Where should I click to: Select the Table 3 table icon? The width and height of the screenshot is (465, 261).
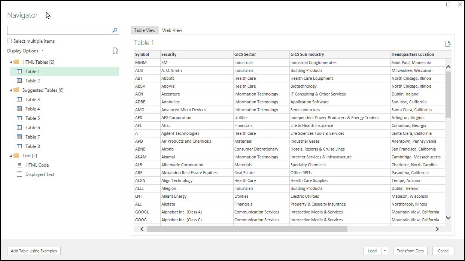(19, 99)
